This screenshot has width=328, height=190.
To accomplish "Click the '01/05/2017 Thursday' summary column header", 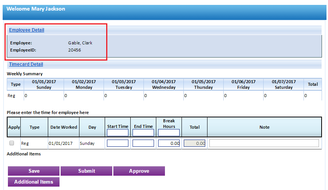I will [x=203, y=84].
